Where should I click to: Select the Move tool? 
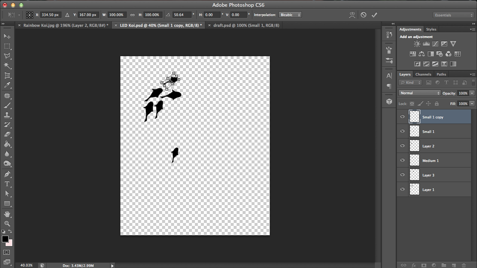[7, 36]
